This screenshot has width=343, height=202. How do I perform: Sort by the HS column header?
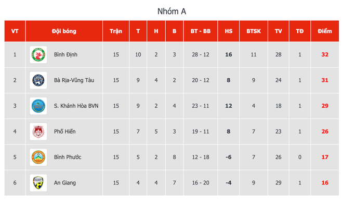click(x=229, y=31)
